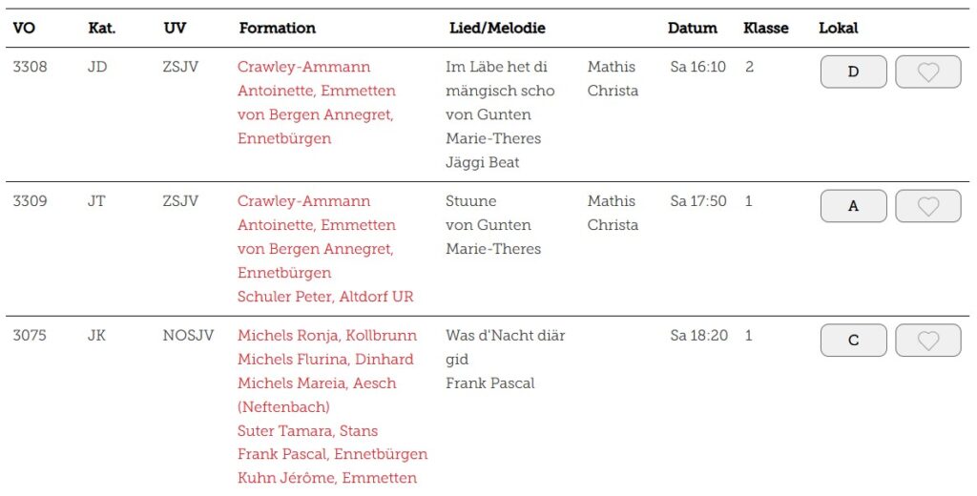
Task: Mark entry 3075 as favorite heart
Action: point(927,341)
